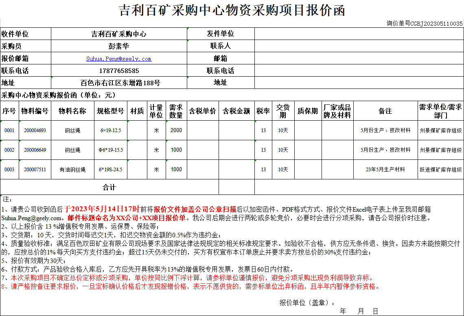Screen dimensions: 464x316
Task: Click material code 200006649
Action: point(35,150)
